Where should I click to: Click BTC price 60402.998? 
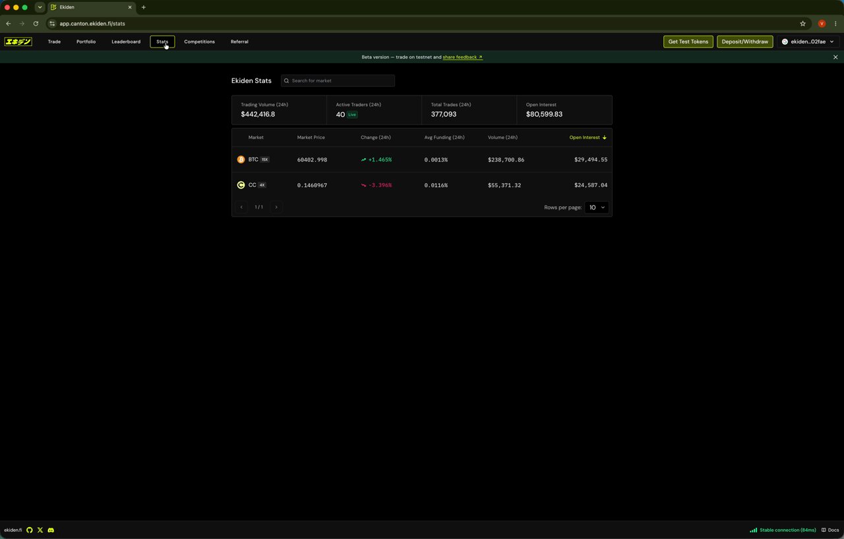pyautogui.click(x=312, y=160)
